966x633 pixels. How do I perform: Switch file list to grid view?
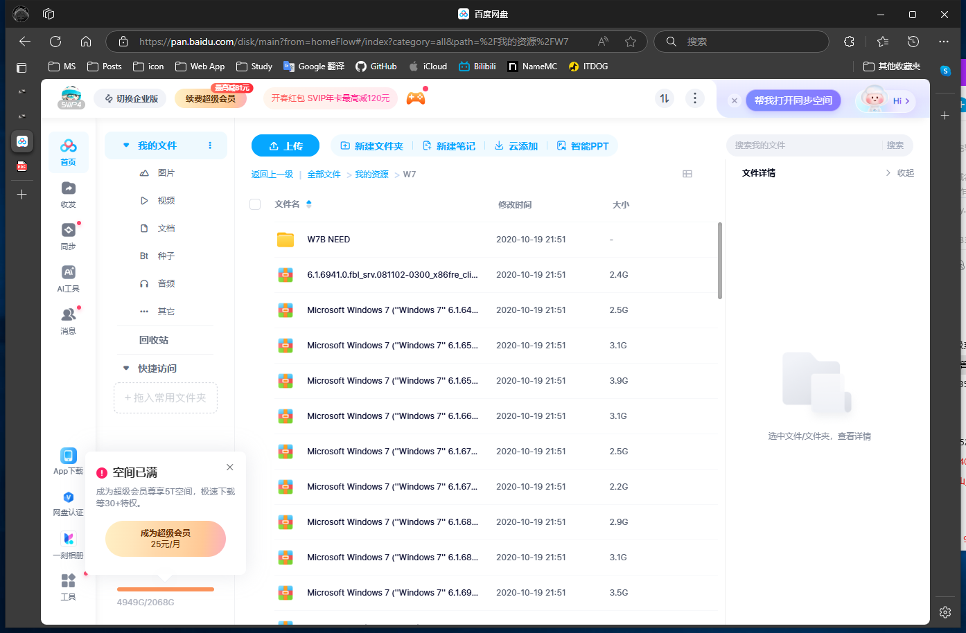coord(687,174)
